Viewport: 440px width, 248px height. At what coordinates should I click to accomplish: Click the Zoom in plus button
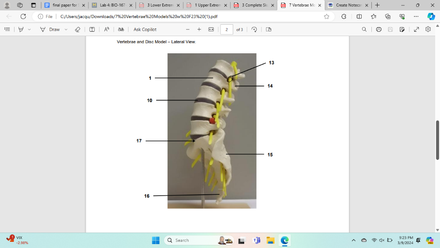[x=199, y=30]
